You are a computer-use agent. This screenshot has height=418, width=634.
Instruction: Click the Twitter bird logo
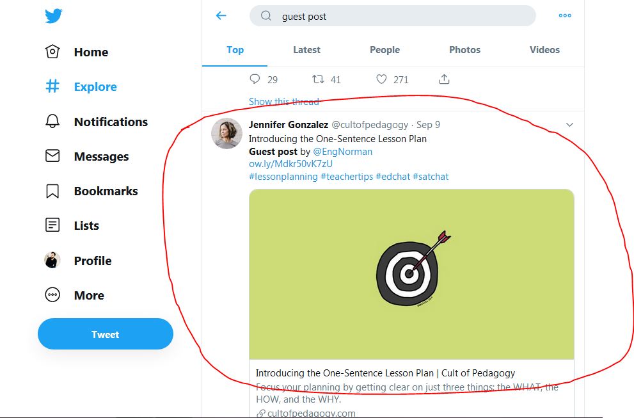coord(54,17)
